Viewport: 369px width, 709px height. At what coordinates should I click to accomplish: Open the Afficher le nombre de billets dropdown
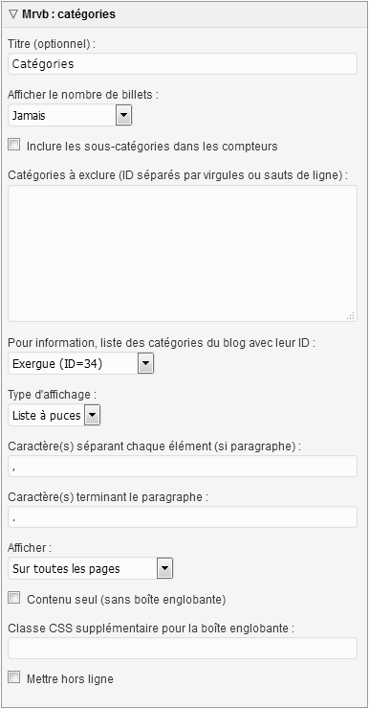[x=70, y=115]
